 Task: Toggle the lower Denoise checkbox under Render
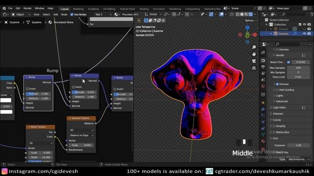click(x=277, y=84)
